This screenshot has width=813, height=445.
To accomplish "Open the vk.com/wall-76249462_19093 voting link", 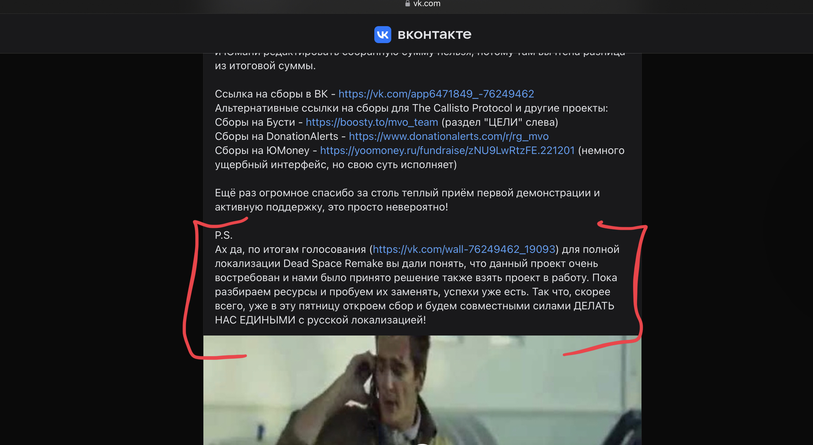I will [x=464, y=249].
